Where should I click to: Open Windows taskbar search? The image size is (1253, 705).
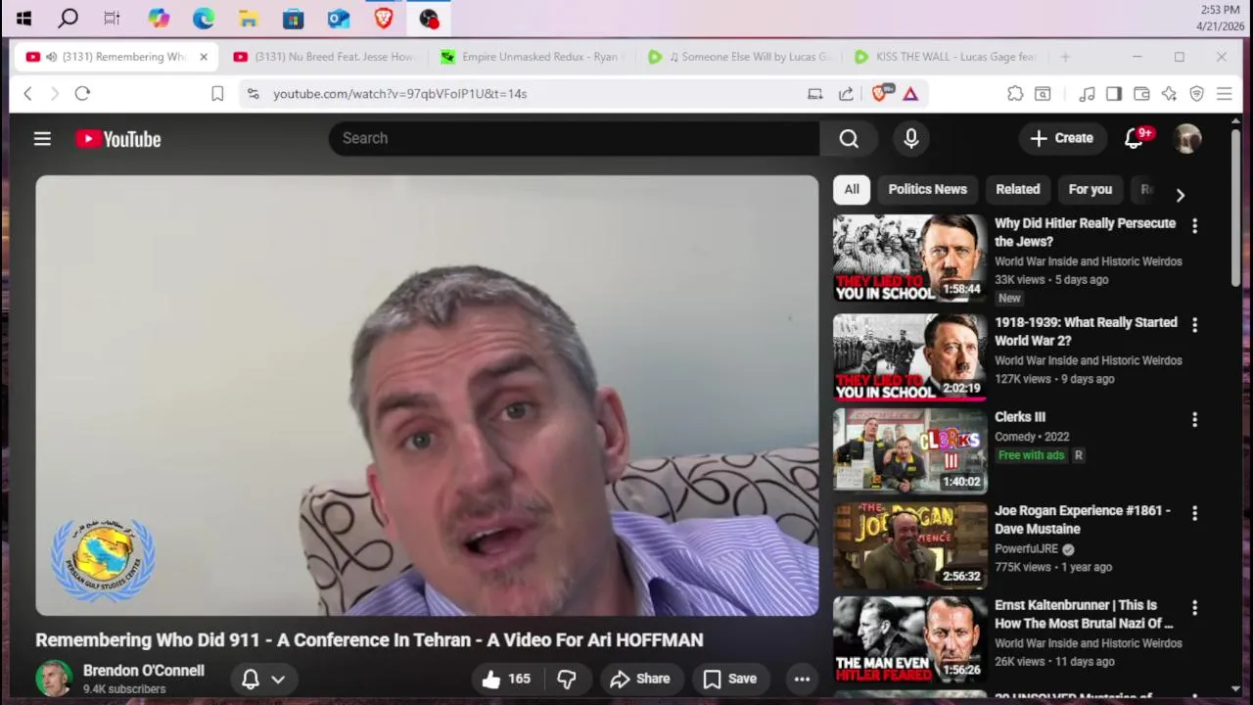(68, 18)
